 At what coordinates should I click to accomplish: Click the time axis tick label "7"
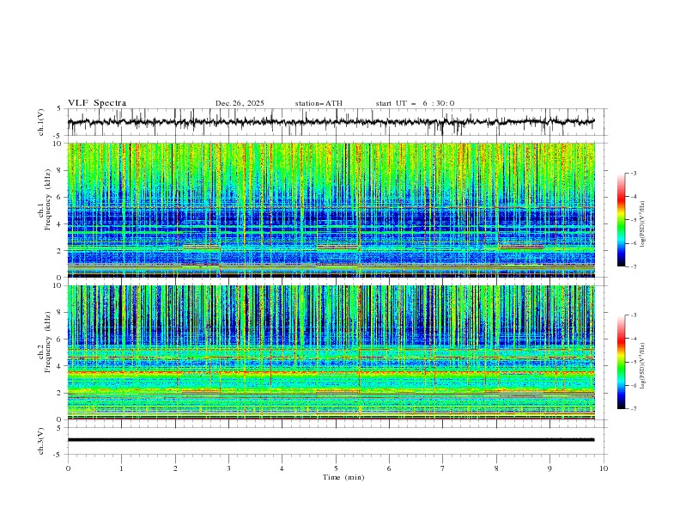tap(443, 468)
